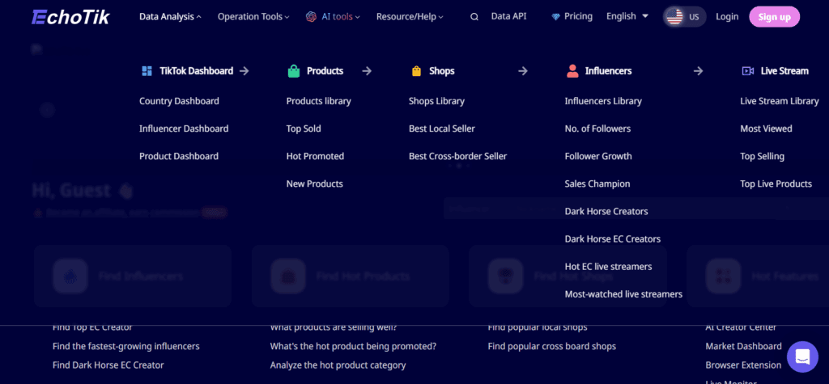The image size is (829, 384).
Task: Select No. of Followers ranking
Action: (597, 129)
